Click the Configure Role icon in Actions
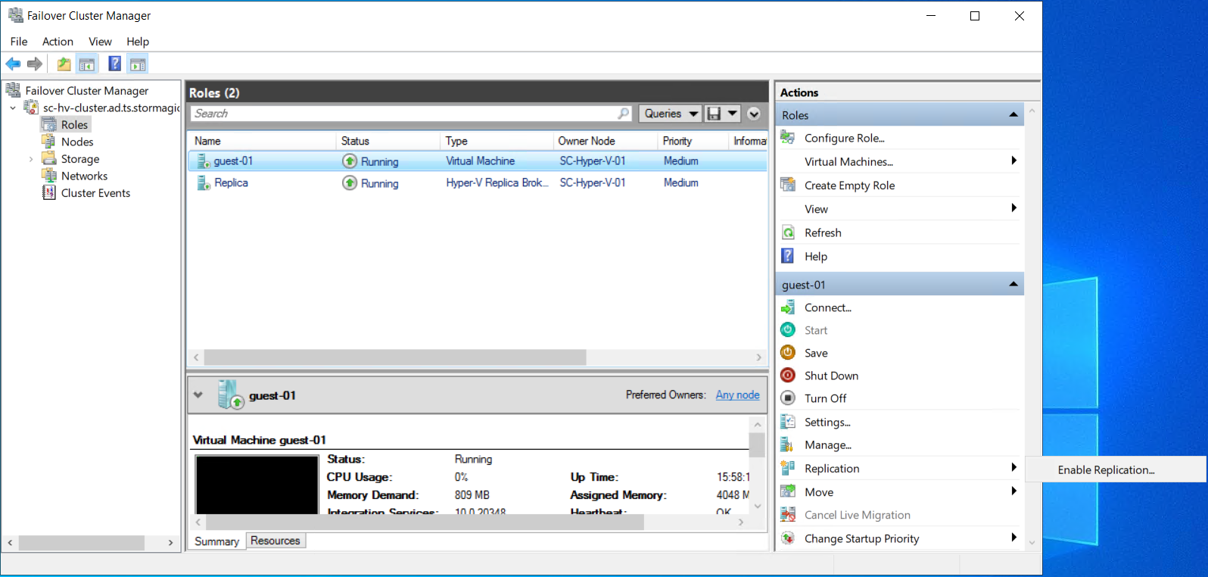The height and width of the screenshot is (577, 1208). tap(788, 138)
